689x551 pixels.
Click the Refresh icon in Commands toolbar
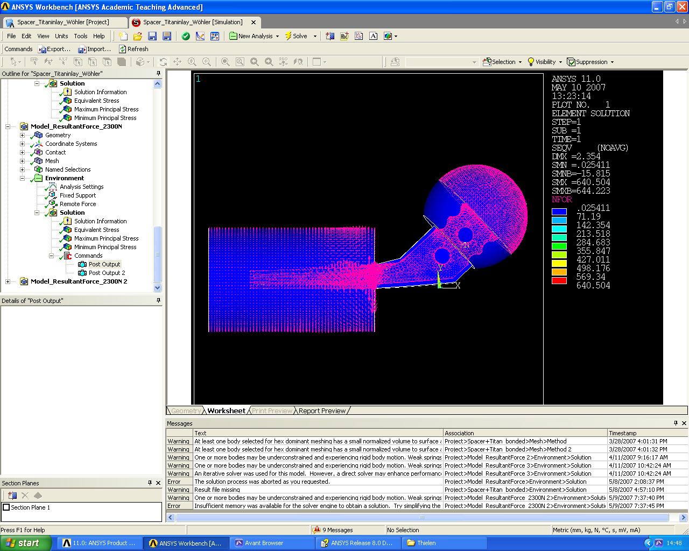click(x=123, y=49)
